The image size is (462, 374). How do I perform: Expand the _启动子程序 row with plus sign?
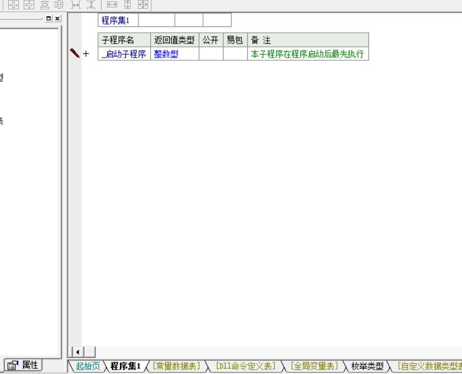[86, 54]
